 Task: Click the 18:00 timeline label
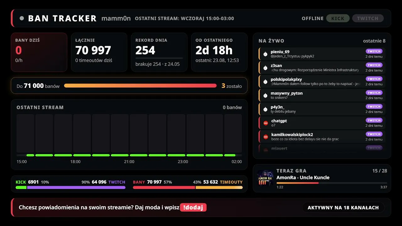tap(75, 162)
